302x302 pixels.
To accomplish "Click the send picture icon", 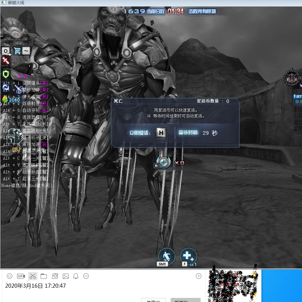I will 66,276.
